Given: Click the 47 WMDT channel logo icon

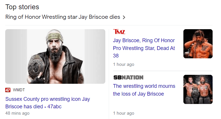Looking at the screenshot, I should pos(8,90).
